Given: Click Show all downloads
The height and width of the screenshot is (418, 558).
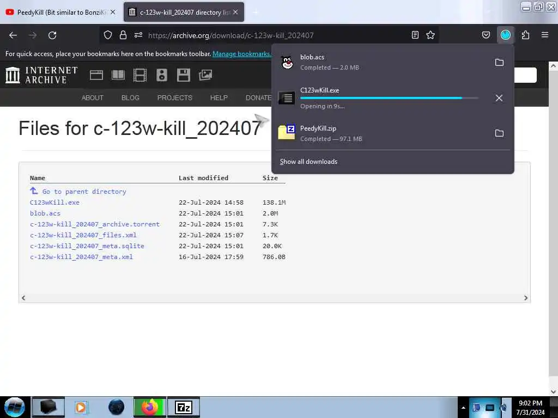Looking at the screenshot, I should click(308, 162).
